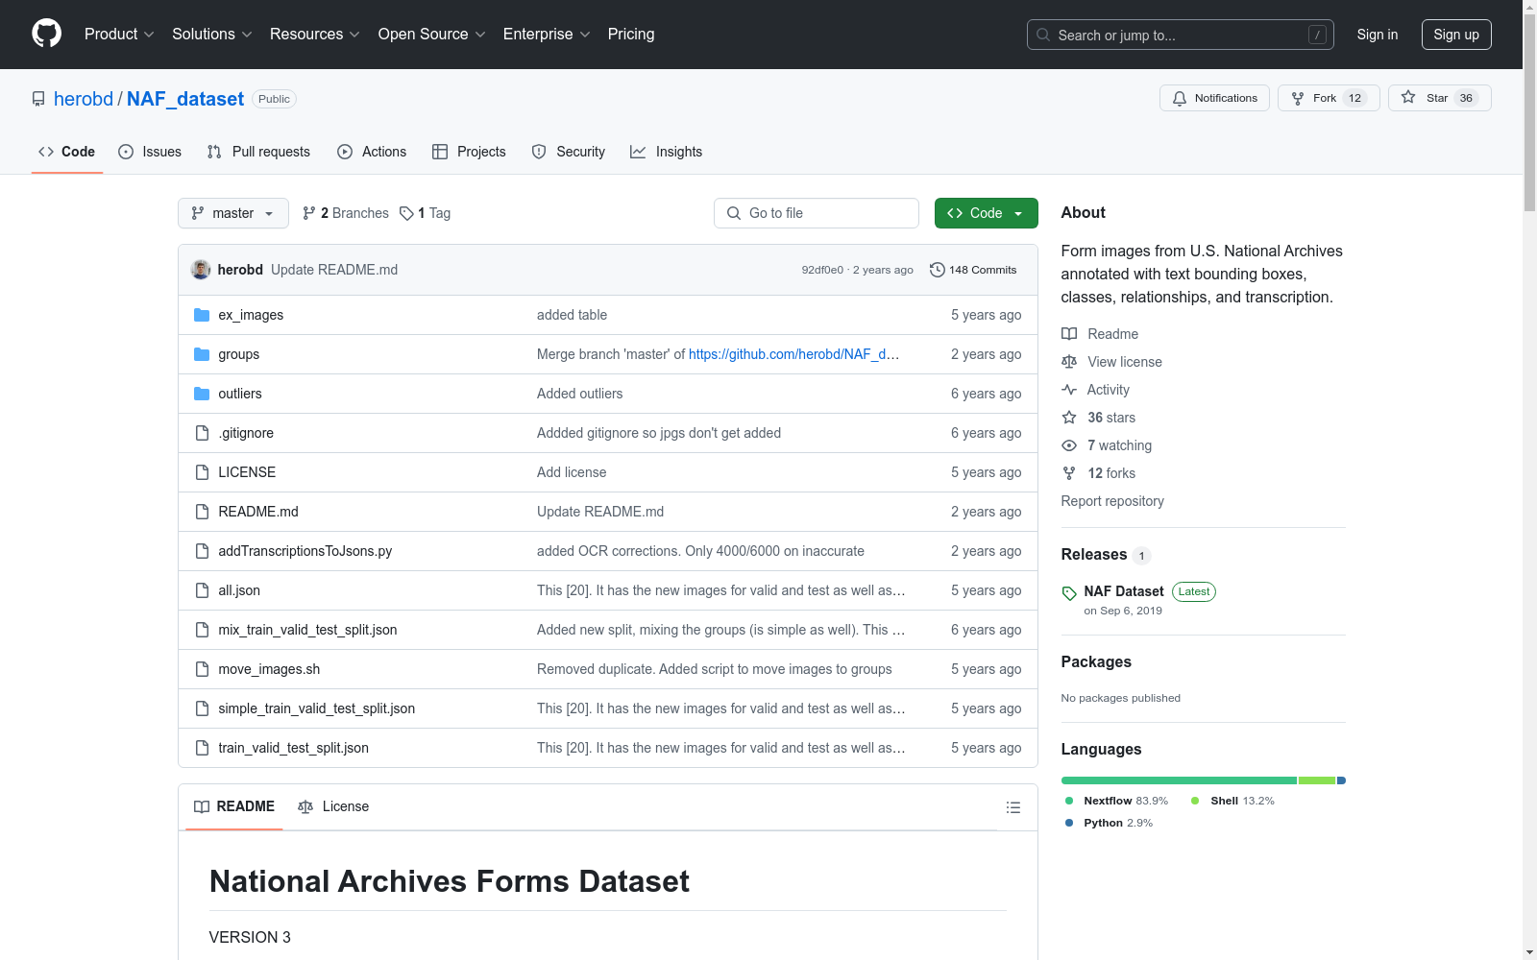Click the tag icon next to NAF Dataset
Screen dimensions: 1537x960
pyautogui.click(x=1069, y=593)
